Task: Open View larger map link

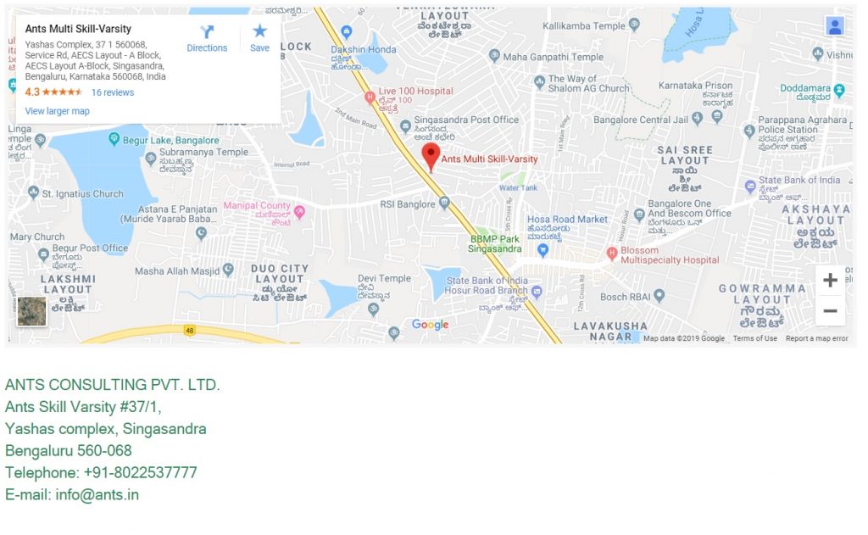Action: pyautogui.click(x=57, y=111)
